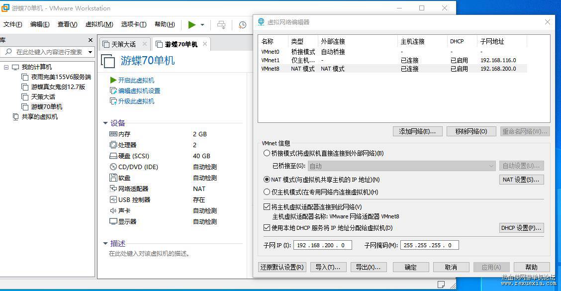561x291 pixels.
Task: Click the 网络适配器 device icon
Action: [x=113, y=189]
